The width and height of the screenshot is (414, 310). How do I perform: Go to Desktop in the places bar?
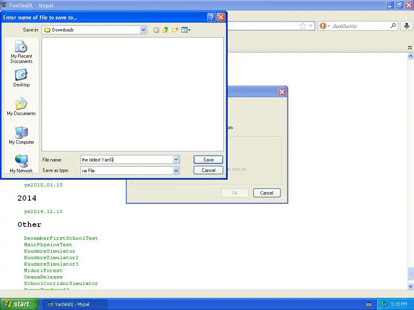point(21,78)
